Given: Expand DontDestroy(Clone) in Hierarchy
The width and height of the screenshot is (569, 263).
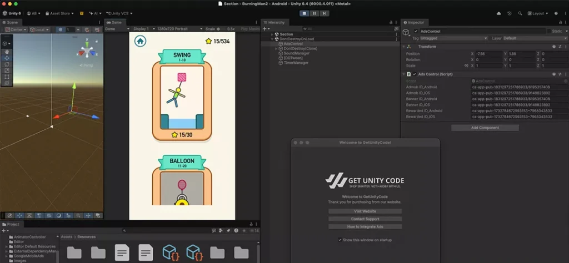Looking at the screenshot, I should click(276, 48).
